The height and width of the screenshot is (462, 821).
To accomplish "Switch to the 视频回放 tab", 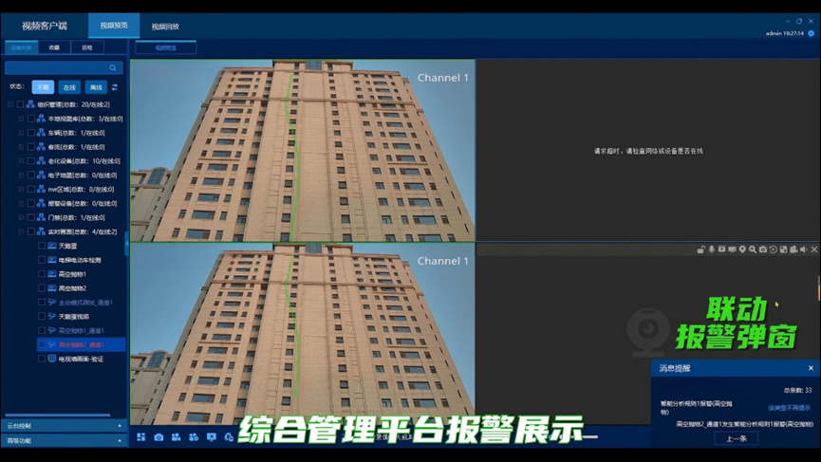I will coord(165,27).
